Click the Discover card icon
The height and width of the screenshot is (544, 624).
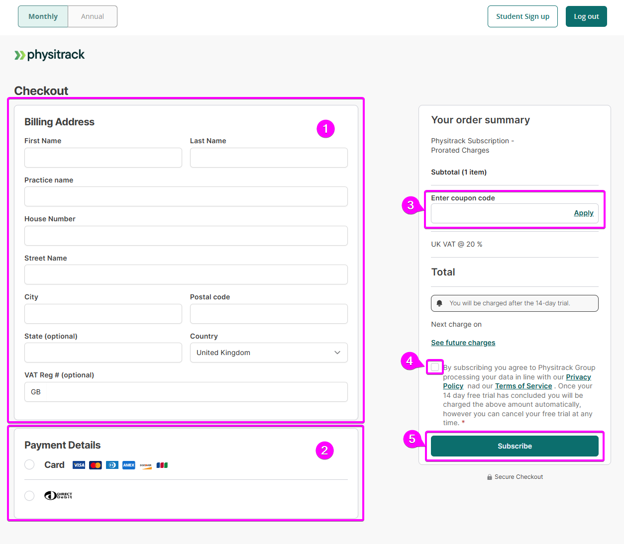click(x=145, y=465)
